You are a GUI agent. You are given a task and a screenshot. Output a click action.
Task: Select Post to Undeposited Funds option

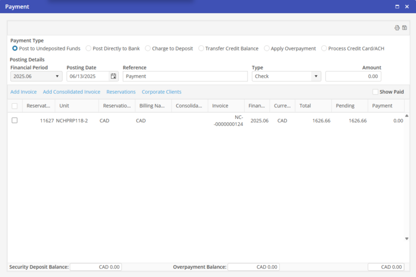point(15,48)
